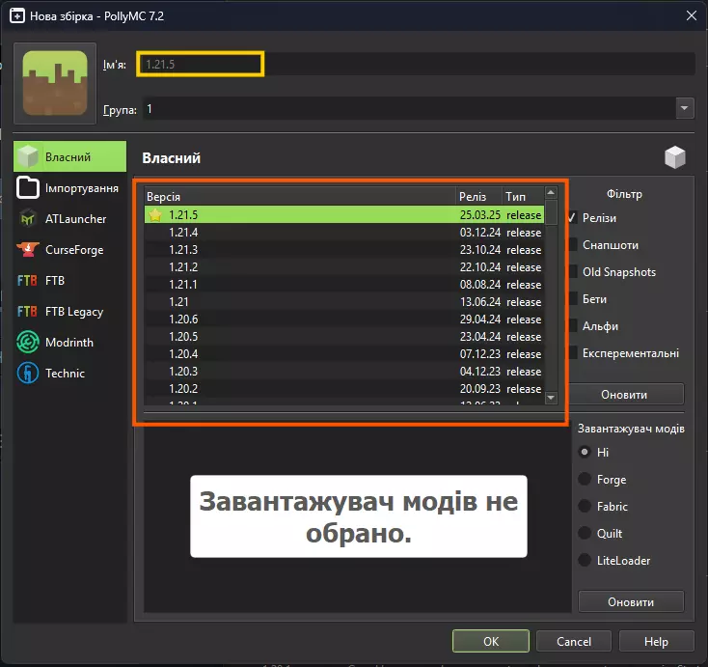Enable the Альфи filter checkbox

coord(573,326)
